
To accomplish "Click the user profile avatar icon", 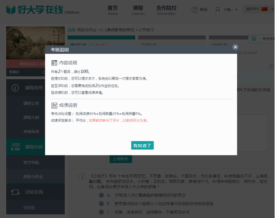I will (218, 9).
